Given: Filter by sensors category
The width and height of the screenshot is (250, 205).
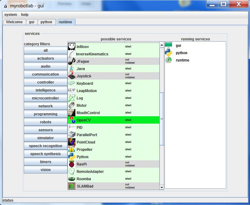Looking at the screenshot, I should pyautogui.click(x=45, y=130).
